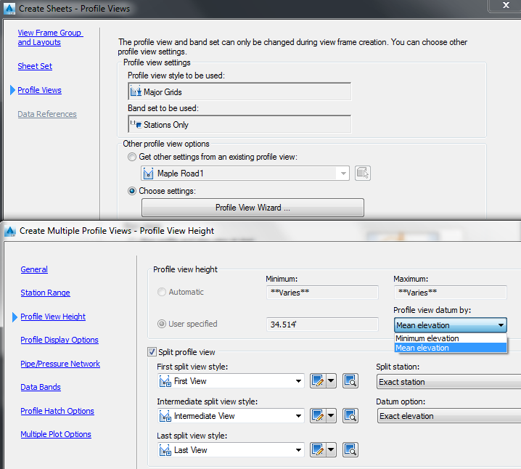
Task: Select the 'Choose settings' radio button
Action: point(131,192)
